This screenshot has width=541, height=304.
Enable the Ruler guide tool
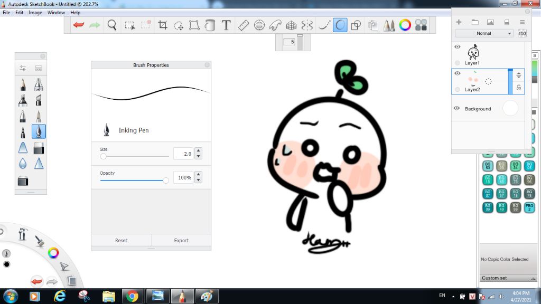click(x=244, y=25)
